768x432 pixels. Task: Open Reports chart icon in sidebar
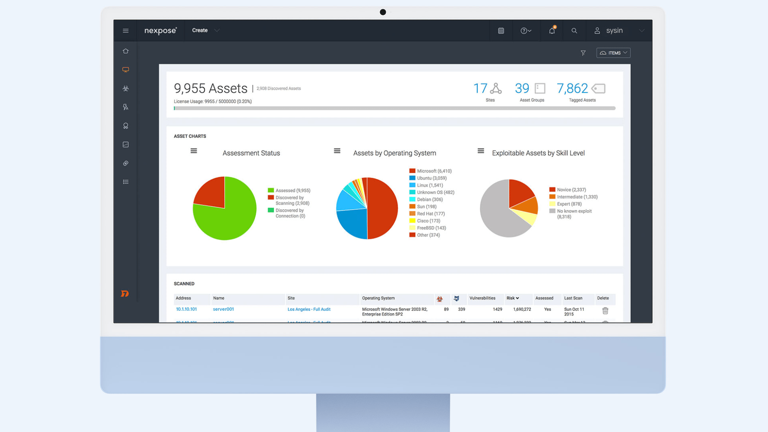click(x=126, y=145)
